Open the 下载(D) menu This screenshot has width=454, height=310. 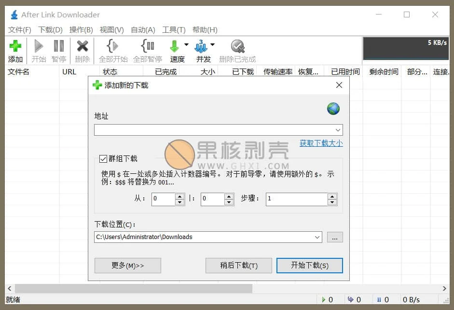50,30
